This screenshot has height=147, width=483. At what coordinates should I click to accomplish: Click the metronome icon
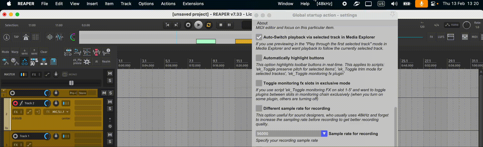point(26,37)
